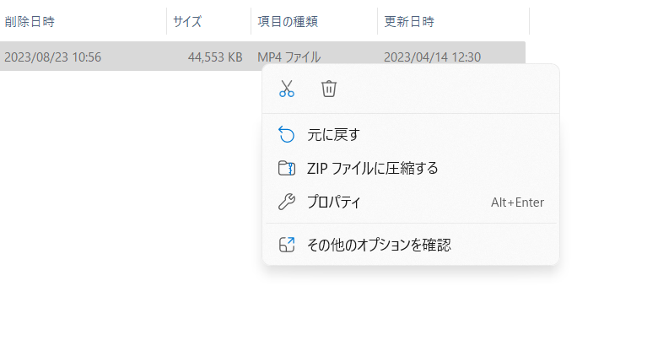658x351 pixels.
Task: Click the scissors cut icon
Action: click(287, 89)
